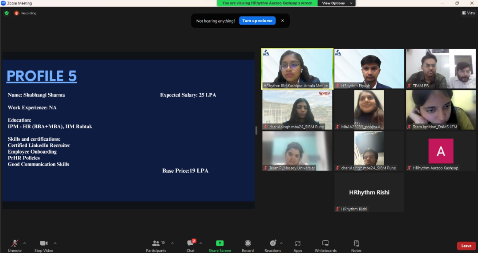The height and width of the screenshot is (253, 478).
Task: Open Zoom Apps
Action: (x=298, y=246)
